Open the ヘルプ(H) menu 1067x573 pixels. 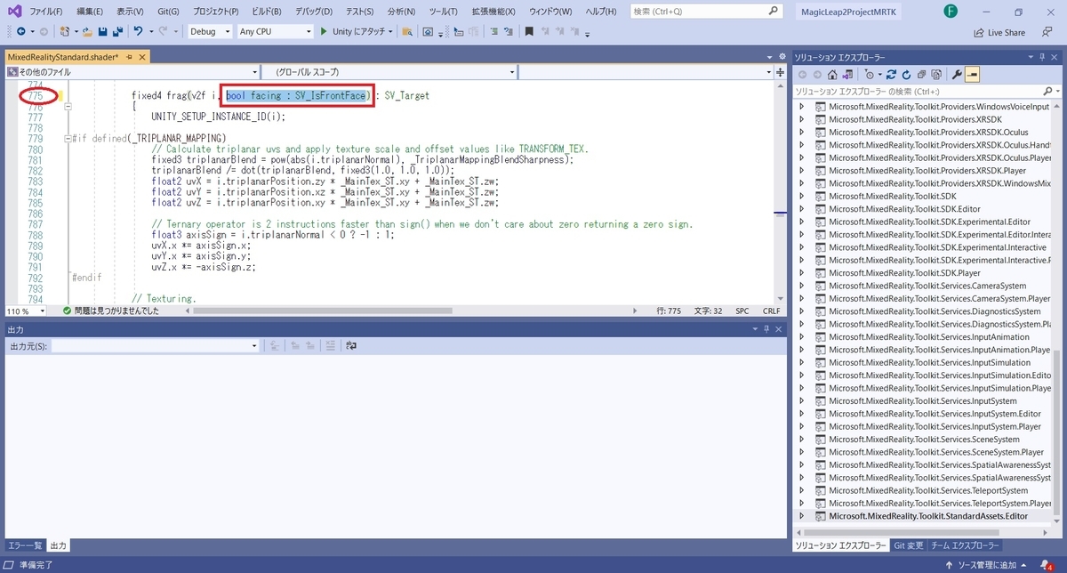(x=601, y=11)
